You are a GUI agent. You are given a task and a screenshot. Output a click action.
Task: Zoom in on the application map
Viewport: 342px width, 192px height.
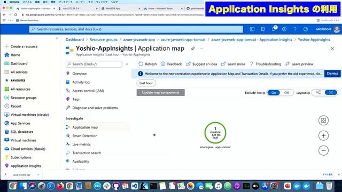click(323, 135)
